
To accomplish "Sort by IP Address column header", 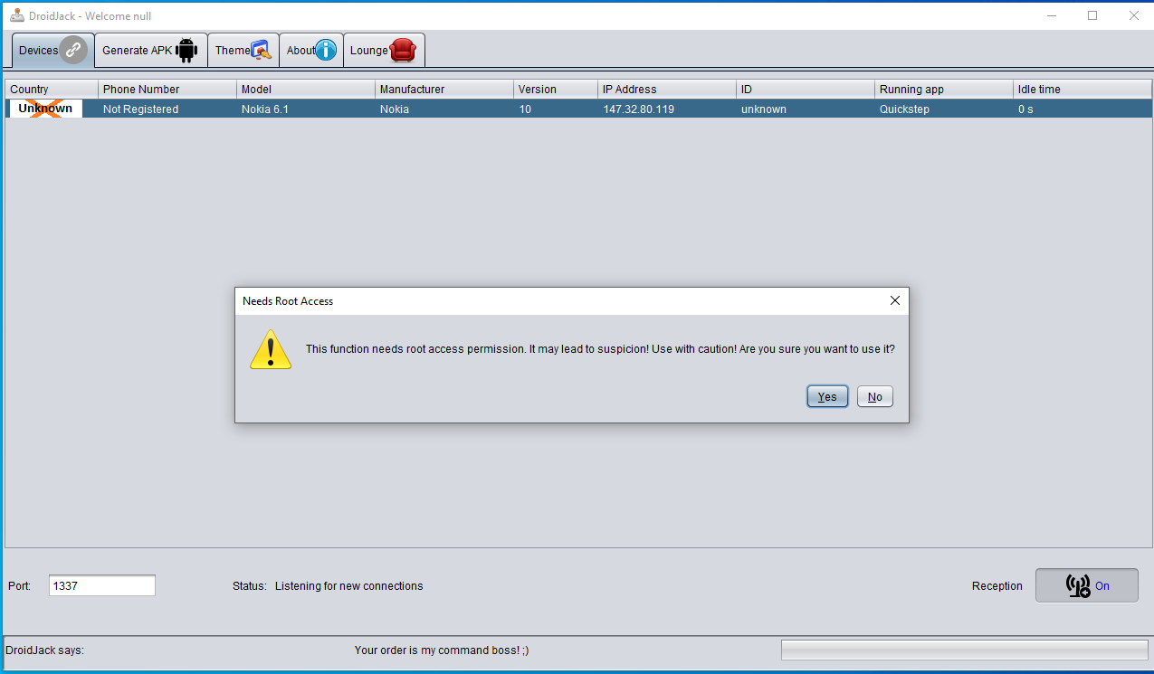I will coord(667,89).
